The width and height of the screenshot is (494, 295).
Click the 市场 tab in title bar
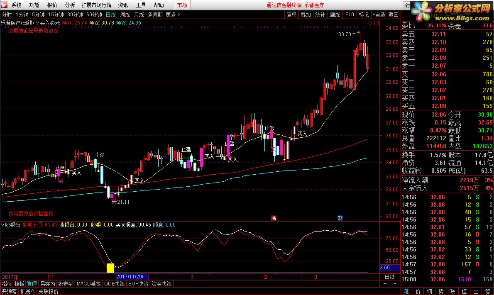182,5
